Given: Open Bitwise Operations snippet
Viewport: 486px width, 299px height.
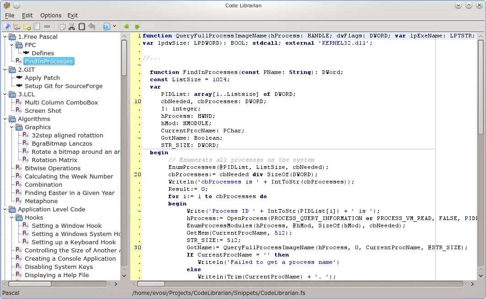Looking at the screenshot, I should coord(53,168).
